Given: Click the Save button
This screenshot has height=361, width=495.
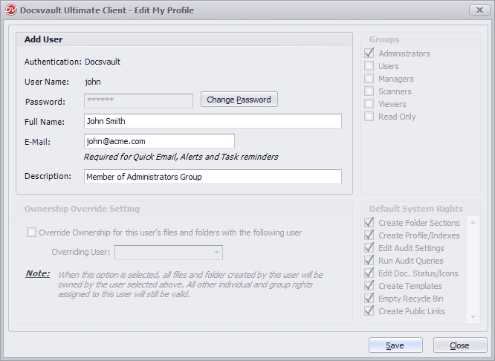Looking at the screenshot, I should 395,345.
